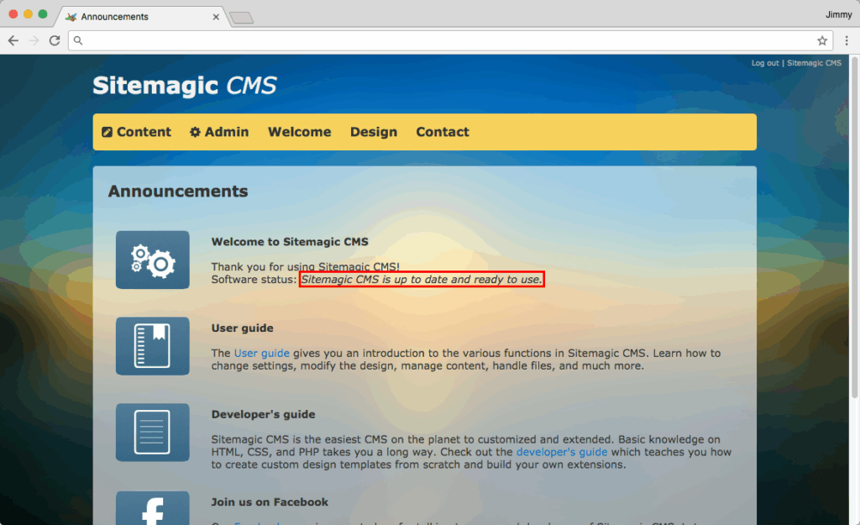Click the notebook icon beside User guide
The height and width of the screenshot is (525, 860).
pos(153,346)
